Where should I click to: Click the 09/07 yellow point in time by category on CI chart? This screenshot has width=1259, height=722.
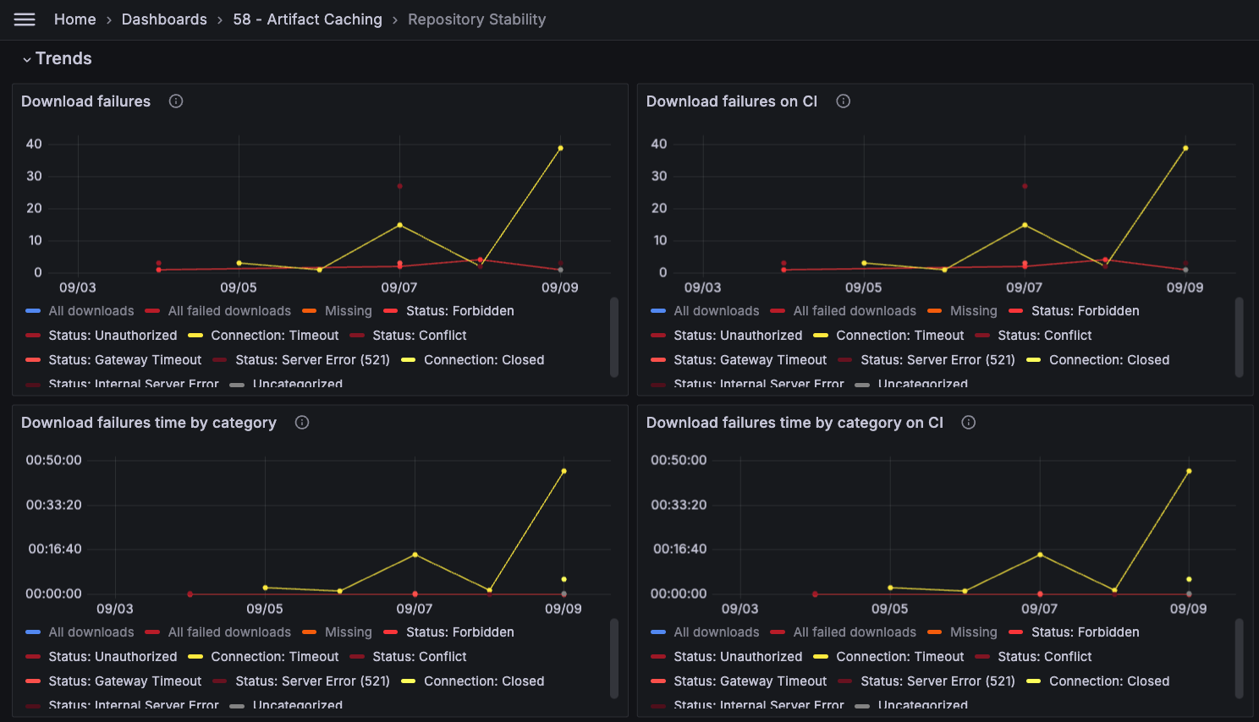pyautogui.click(x=1040, y=555)
